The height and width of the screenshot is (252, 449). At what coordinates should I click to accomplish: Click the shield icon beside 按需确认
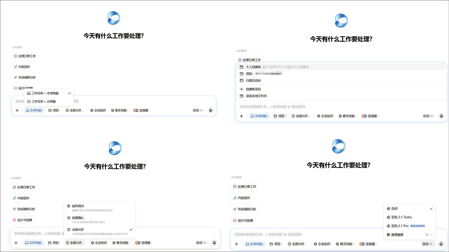pos(69,218)
